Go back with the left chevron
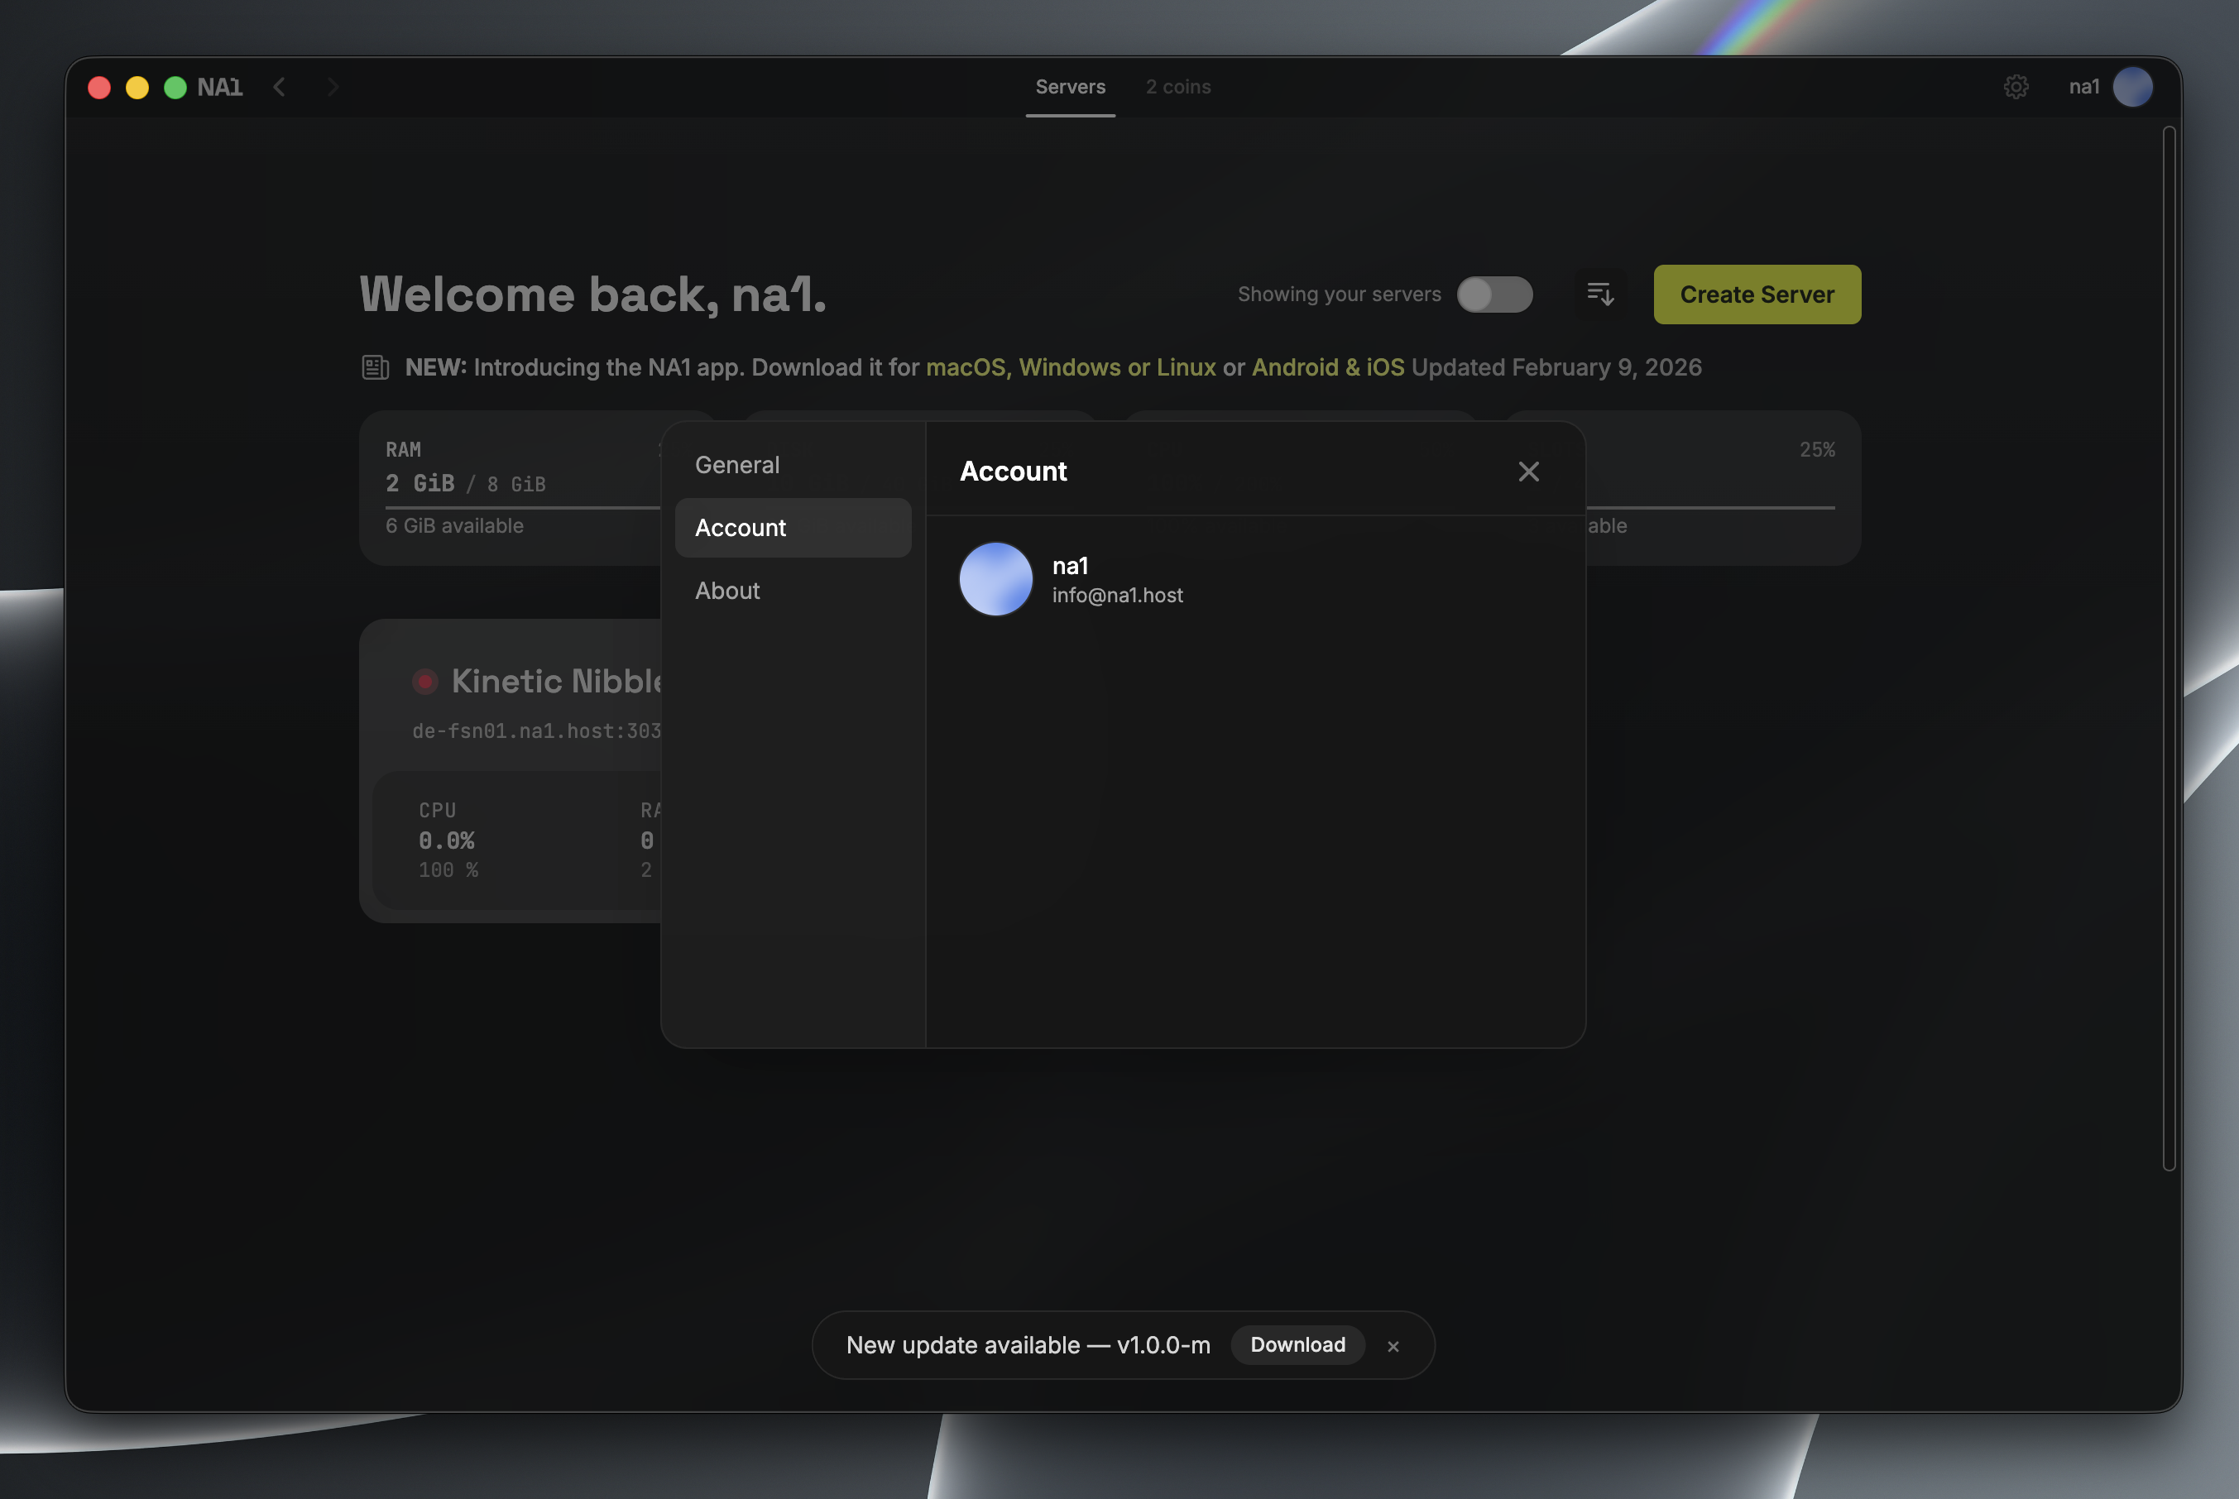Image resolution: width=2239 pixels, height=1499 pixels. pyautogui.click(x=279, y=87)
